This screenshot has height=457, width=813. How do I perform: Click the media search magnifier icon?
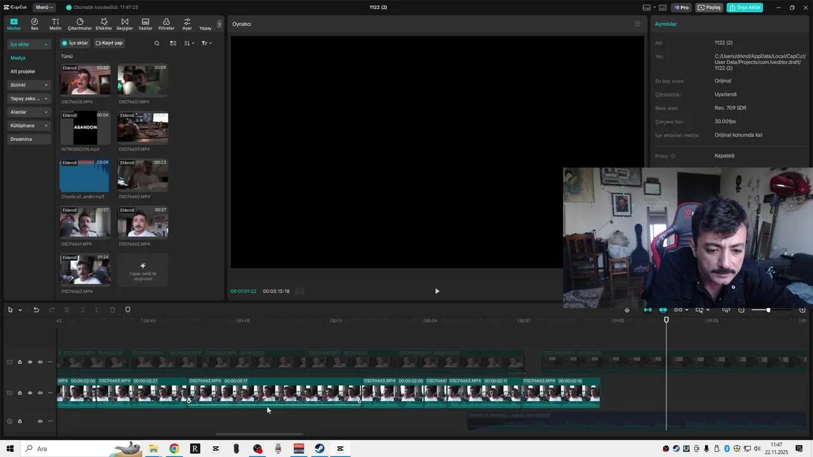(x=157, y=43)
